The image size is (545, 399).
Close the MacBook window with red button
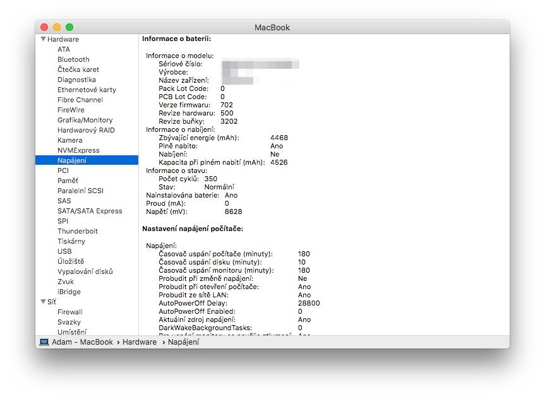pyautogui.click(x=44, y=27)
